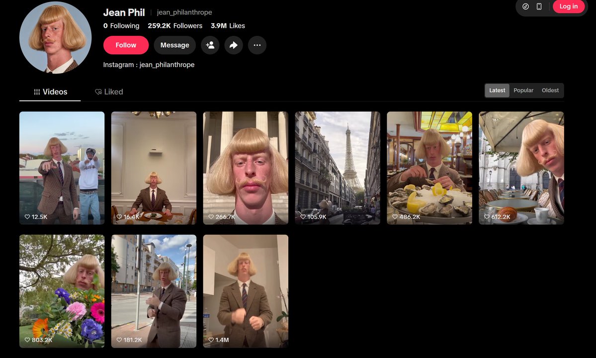Sort videos by Latest

coord(497,90)
